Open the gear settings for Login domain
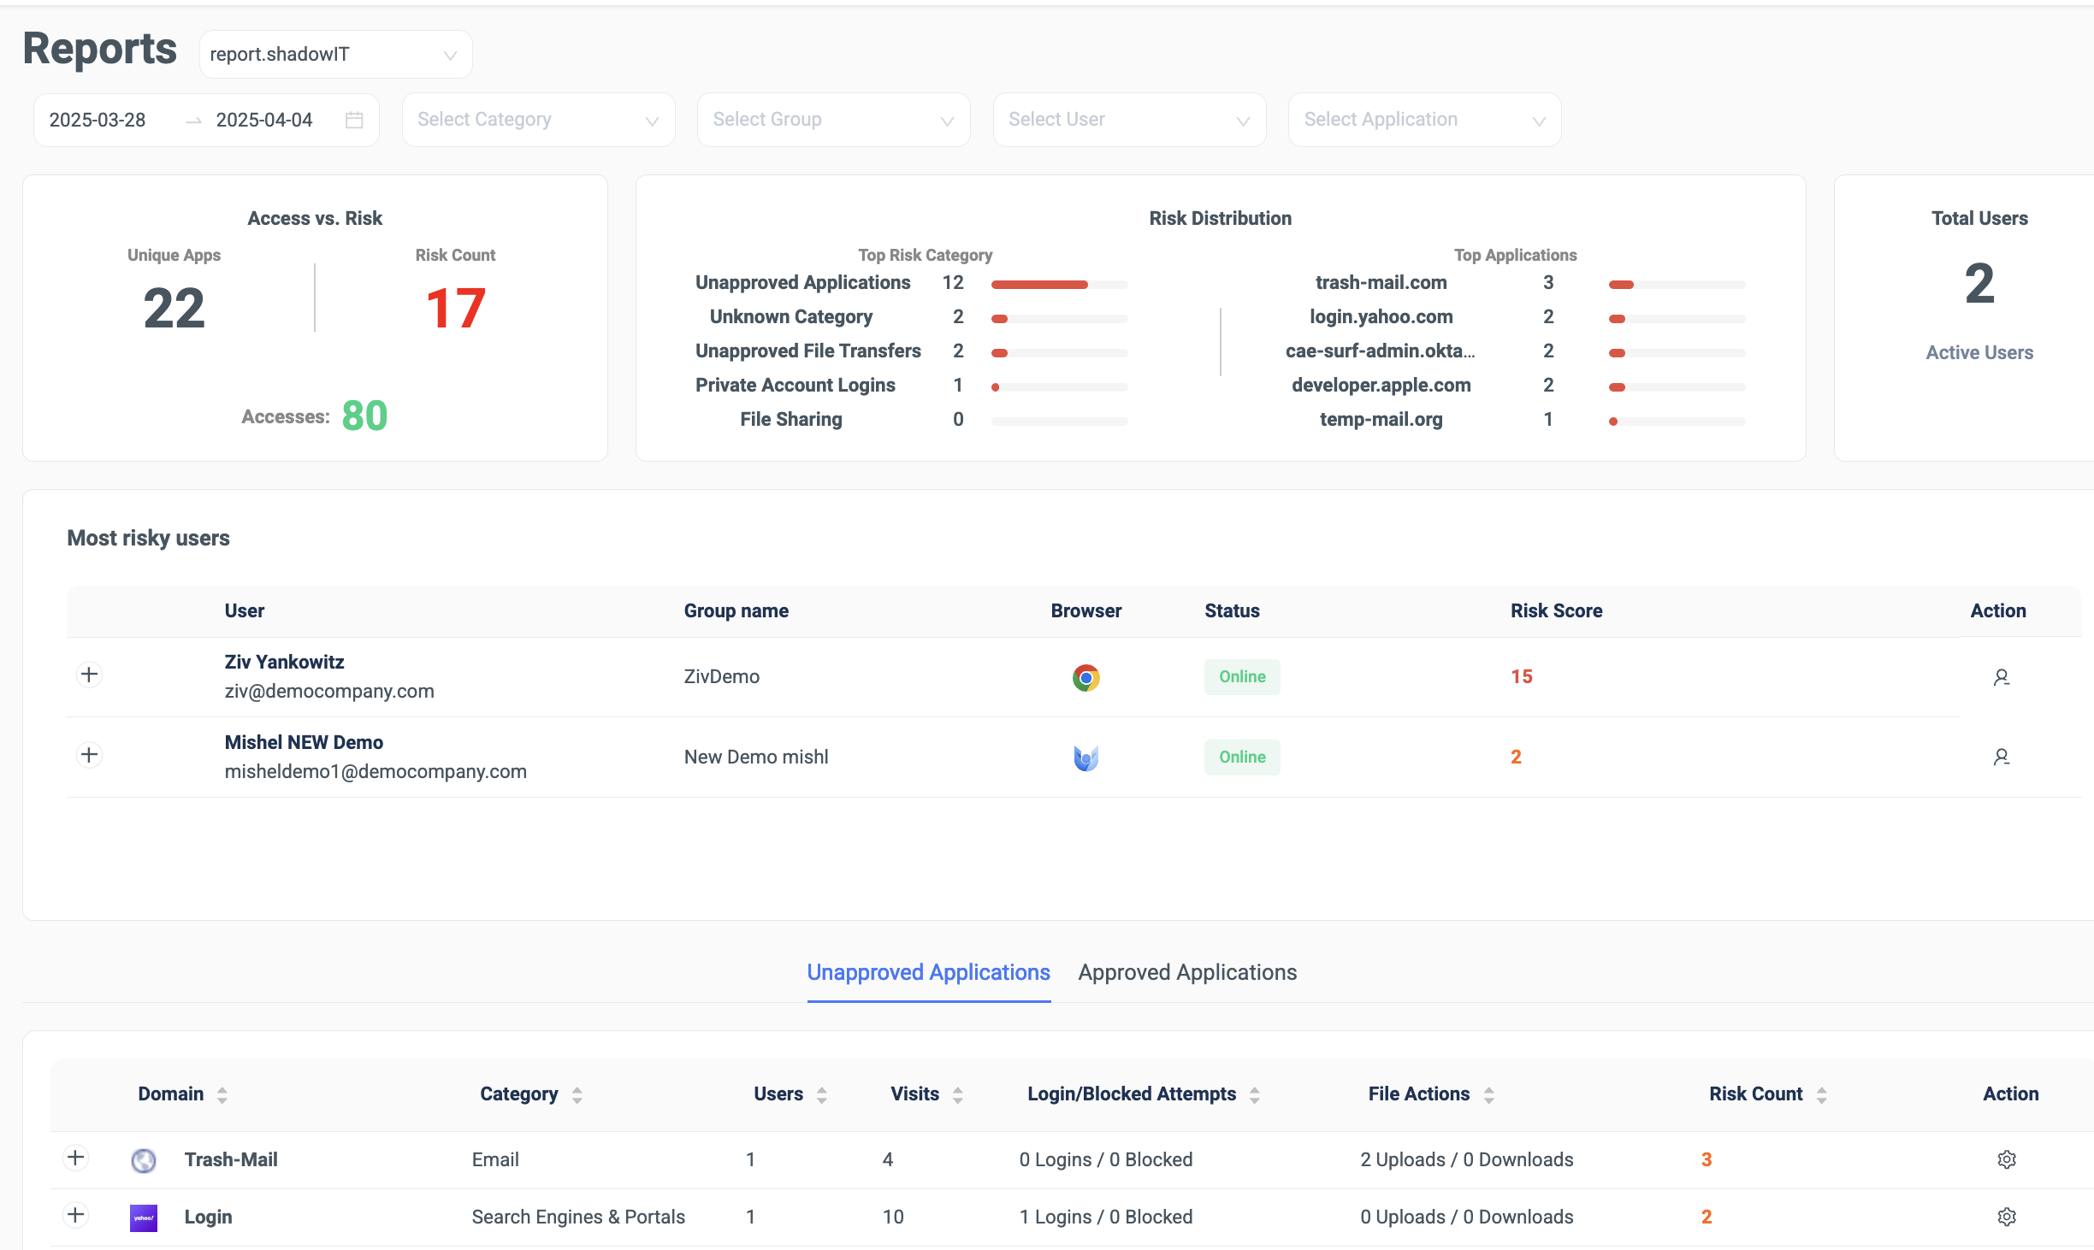This screenshot has height=1250, width=2094. (x=2007, y=1217)
